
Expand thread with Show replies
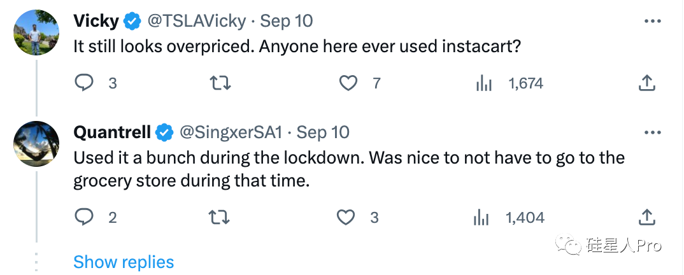pyautogui.click(x=124, y=262)
